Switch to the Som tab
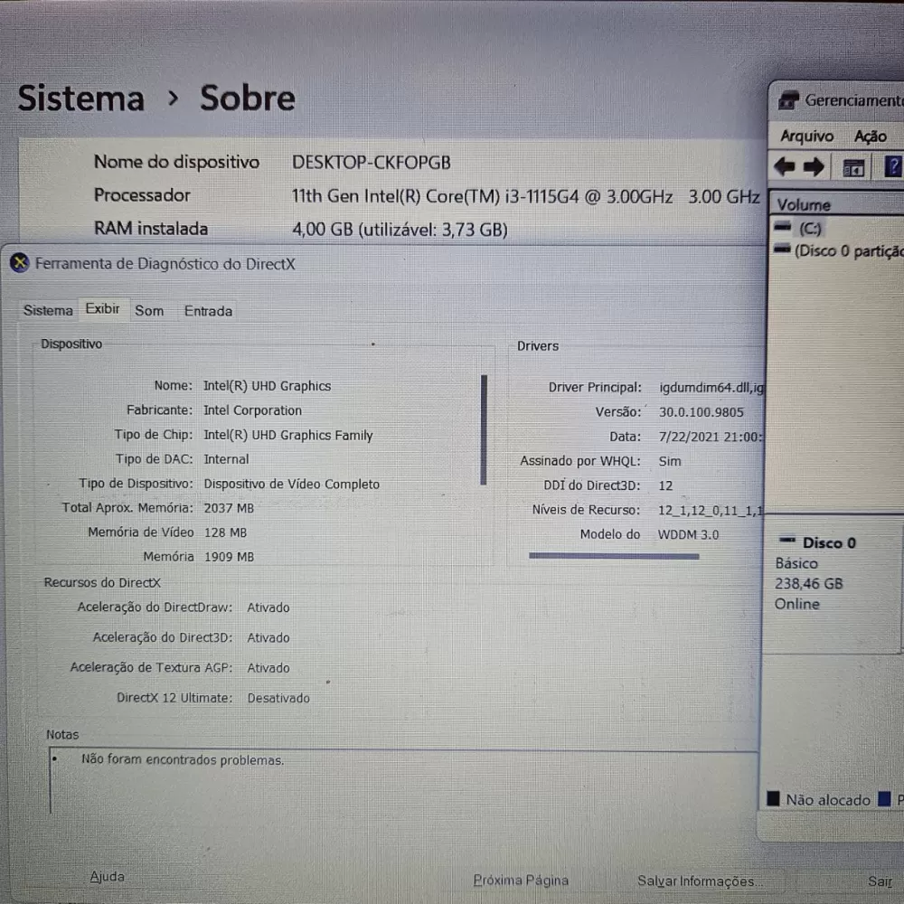Image resolution: width=904 pixels, height=904 pixels. pyautogui.click(x=149, y=310)
